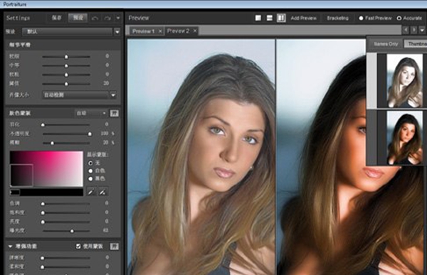Show the next preview tab arrow
The image size is (427, 275).
click(x=413, y=30)
